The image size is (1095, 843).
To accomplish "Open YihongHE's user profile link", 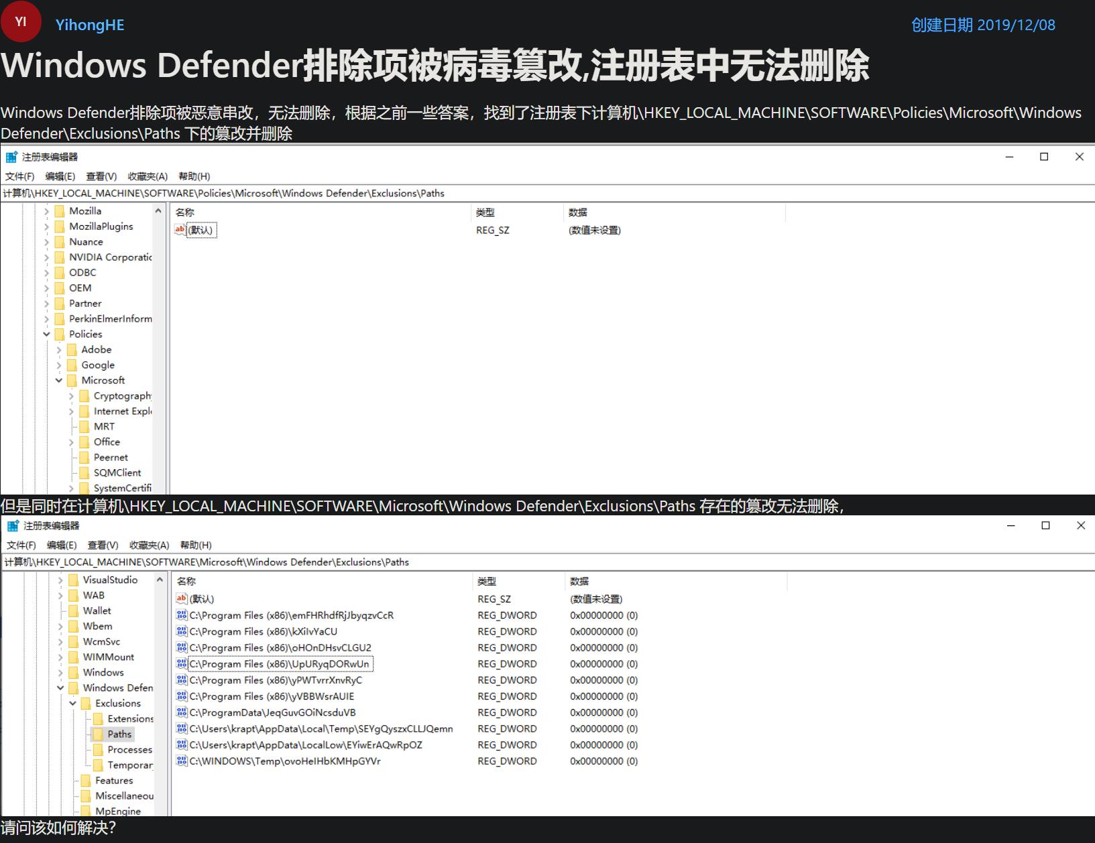I will click(90, 25).
